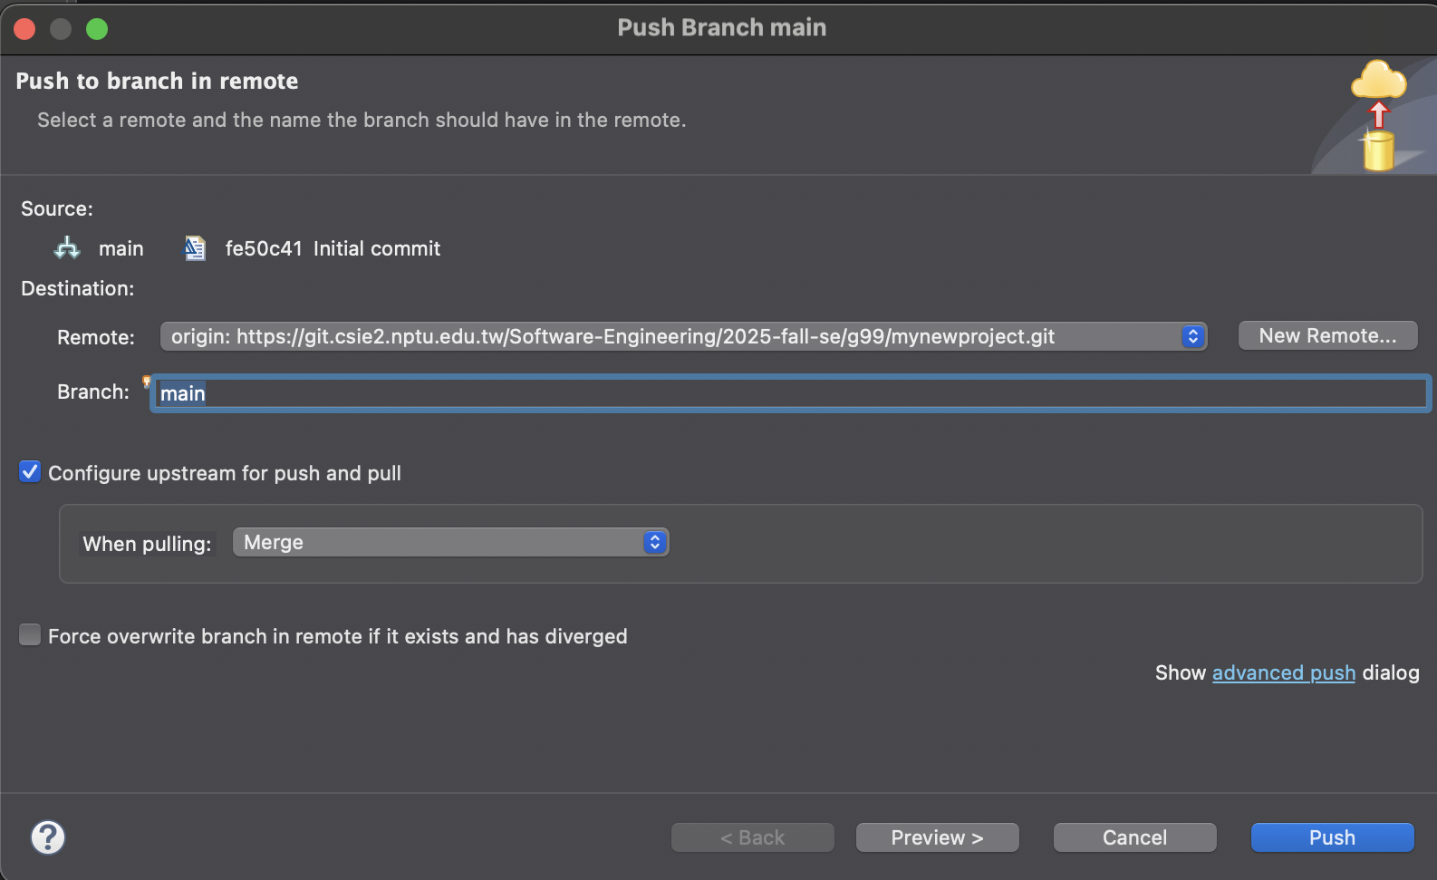Close the dialog with the red button
Viewport: 1437px width, 880px height.
[x=25, y=29]
